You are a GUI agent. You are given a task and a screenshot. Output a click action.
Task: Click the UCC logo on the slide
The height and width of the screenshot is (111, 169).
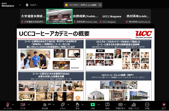tap(144, 34)
